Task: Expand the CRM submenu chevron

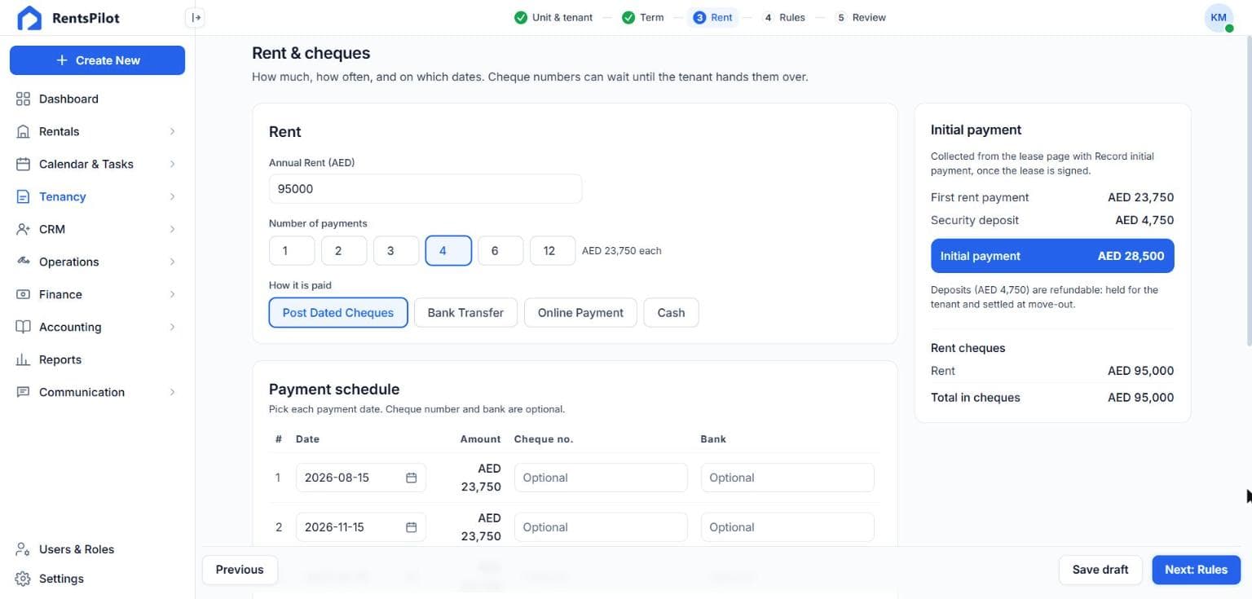Action: point(172,229)
